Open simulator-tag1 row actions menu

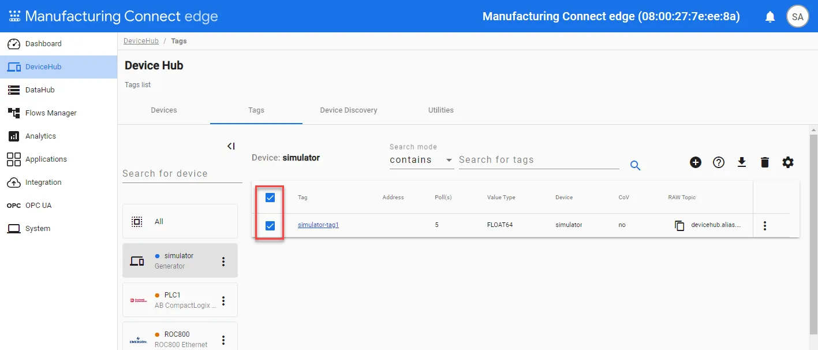click(765, 226)
